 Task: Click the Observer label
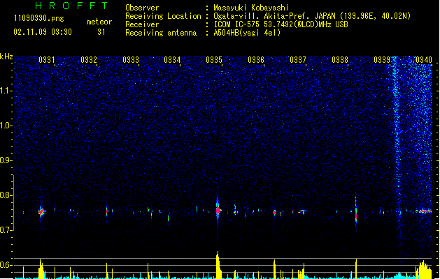(142, 8)
